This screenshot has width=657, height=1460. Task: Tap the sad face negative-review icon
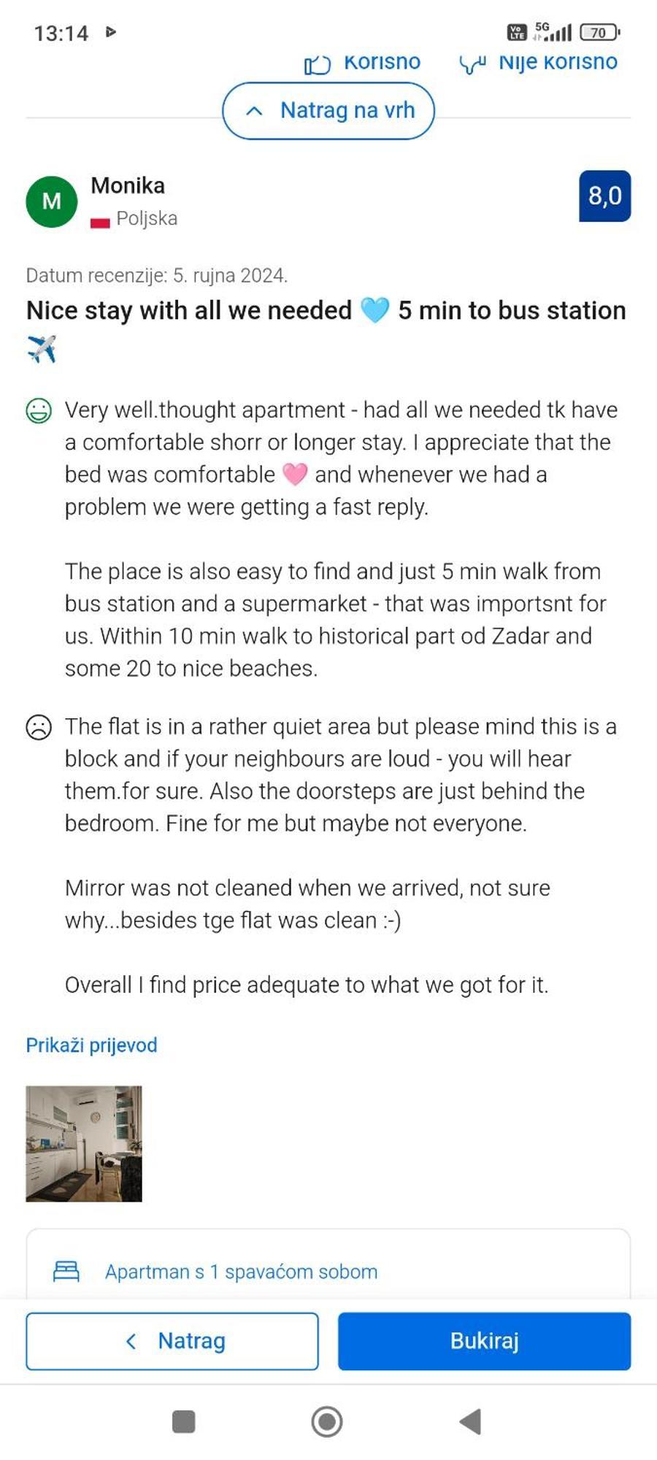39,728
